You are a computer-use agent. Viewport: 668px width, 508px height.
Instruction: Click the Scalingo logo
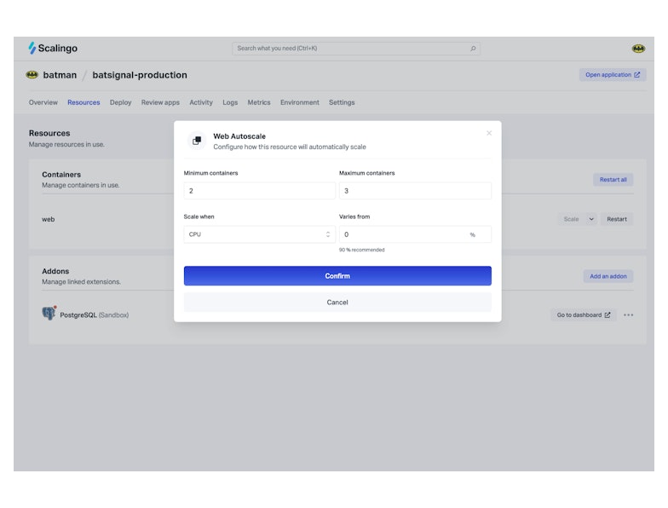pos(53,48)
